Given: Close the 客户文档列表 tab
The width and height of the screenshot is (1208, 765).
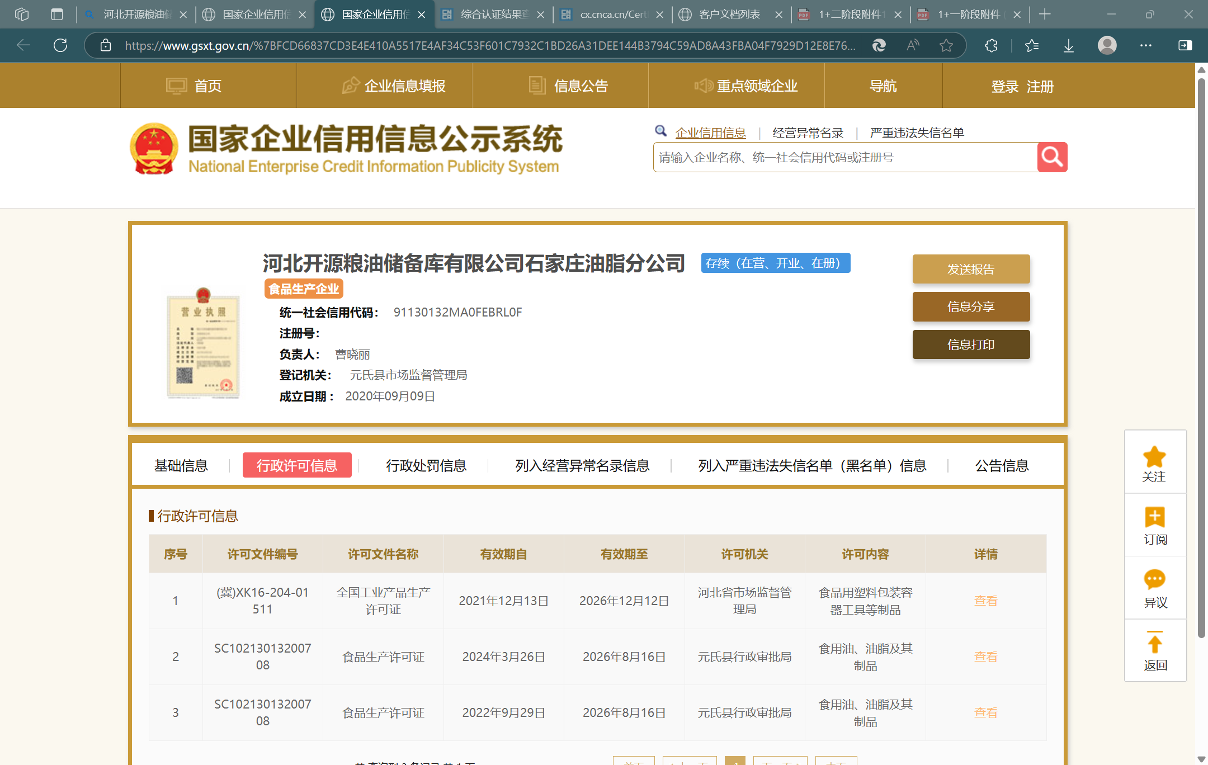Looking at the screenshot, I should pos(779,15).
